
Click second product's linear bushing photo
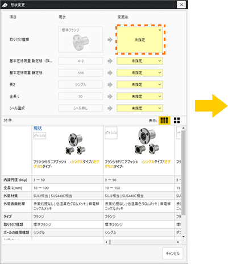147,141
